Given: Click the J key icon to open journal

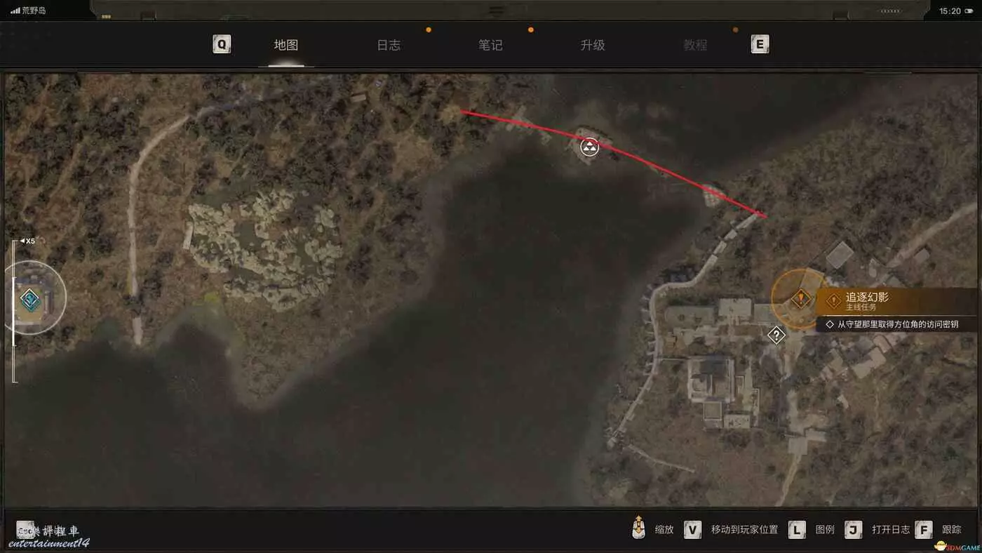Looking at the screenshot, I should point(854,529).
